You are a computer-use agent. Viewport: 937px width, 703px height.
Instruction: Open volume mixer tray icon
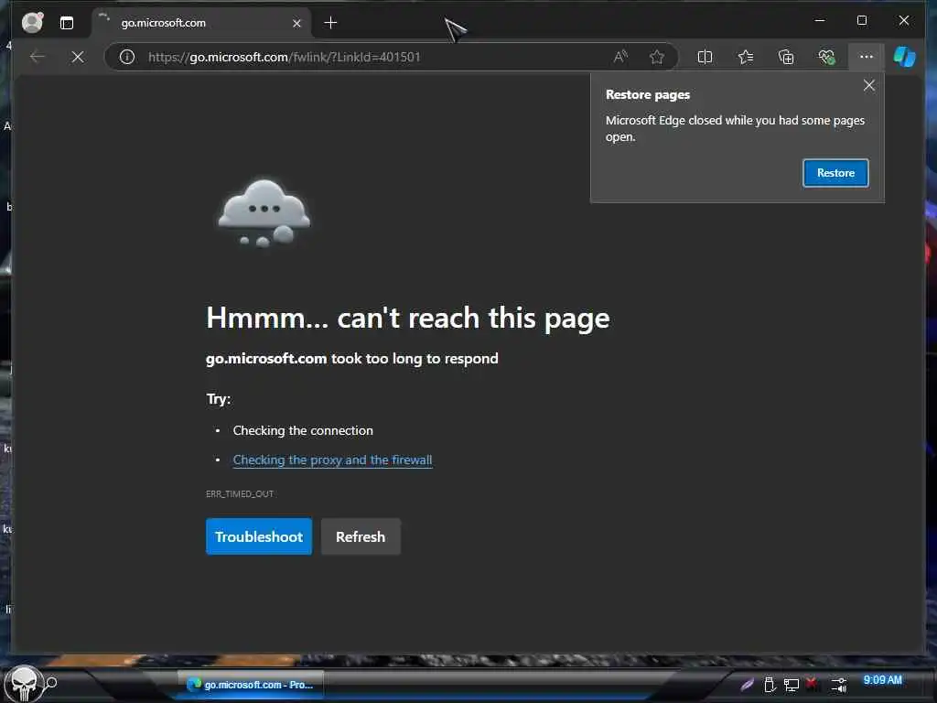tap(839, 684)
